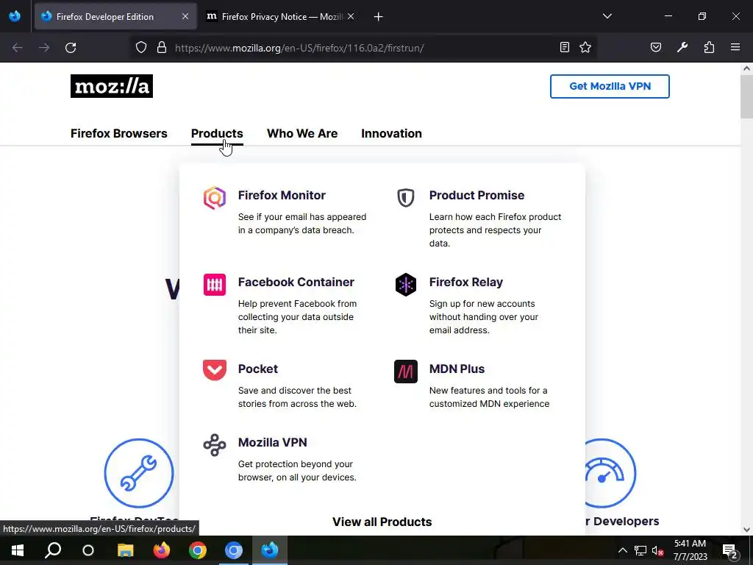Click Get Mozilla VPN button
This screenshot has height=565, width=753.
click(610, 87)
